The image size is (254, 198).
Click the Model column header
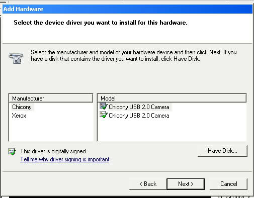pyautogui.click(x=172, y=98)
